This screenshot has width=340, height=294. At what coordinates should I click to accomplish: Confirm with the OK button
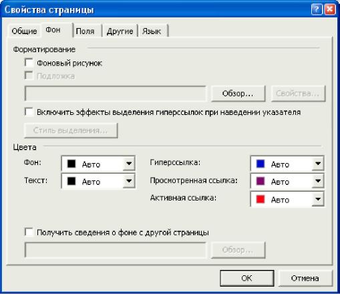coord(246,278)
